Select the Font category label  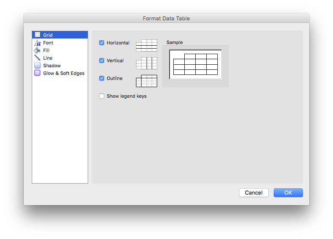click(48, 43)
